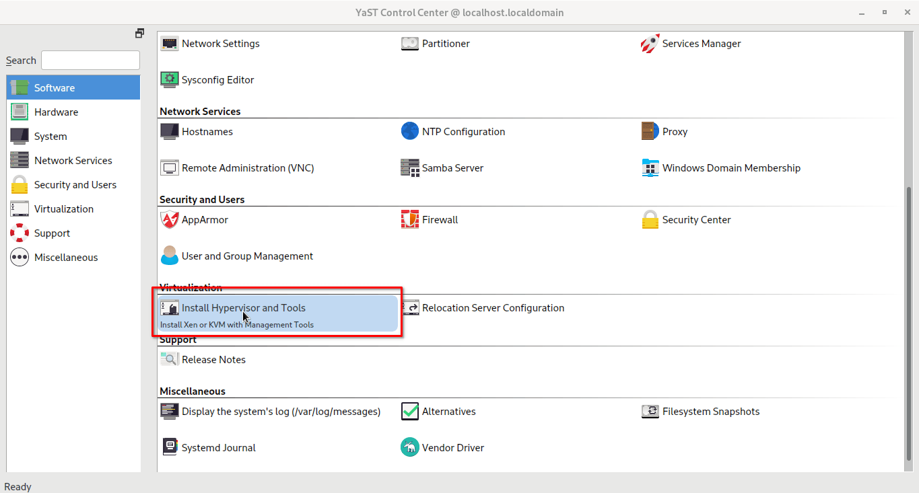The width and height of the screenshot is (919, 493).
Task: Click Services Manager text
Action: pyautogui.click(x=702, y=44)
